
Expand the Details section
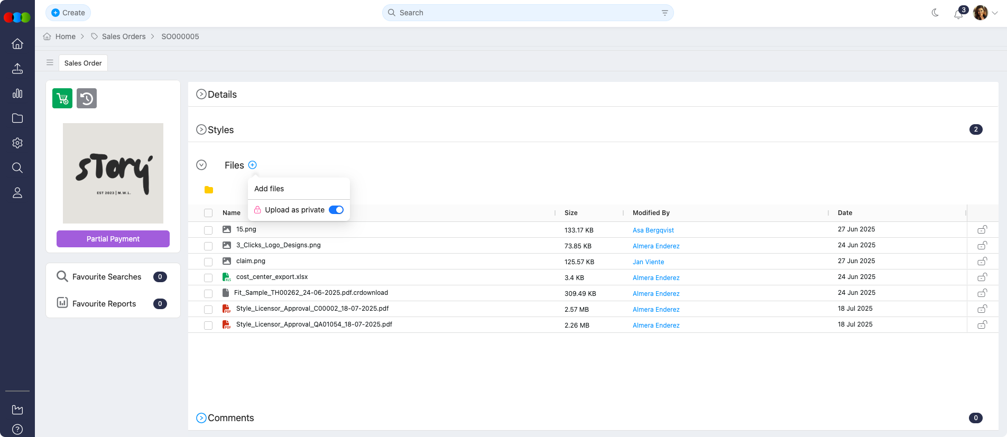201,95
